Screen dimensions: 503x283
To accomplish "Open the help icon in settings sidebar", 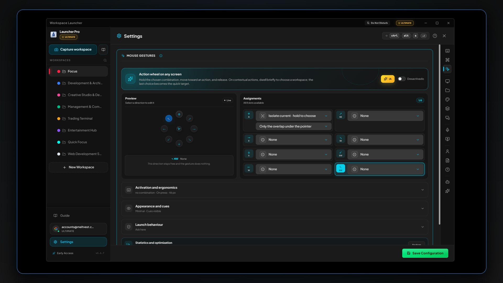I will (447, 170).
